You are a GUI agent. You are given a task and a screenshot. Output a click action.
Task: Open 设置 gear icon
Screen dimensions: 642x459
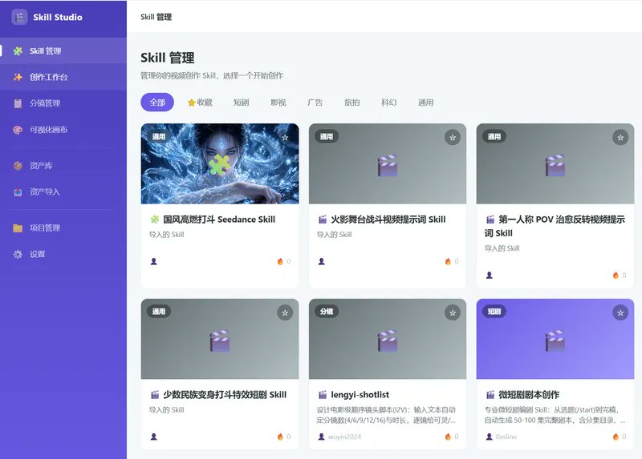pos(18,254)
